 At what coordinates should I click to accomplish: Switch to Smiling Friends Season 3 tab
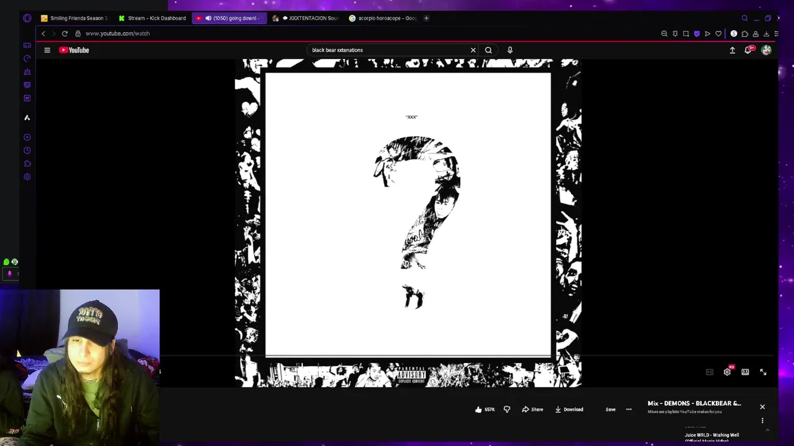pos(74,18)
